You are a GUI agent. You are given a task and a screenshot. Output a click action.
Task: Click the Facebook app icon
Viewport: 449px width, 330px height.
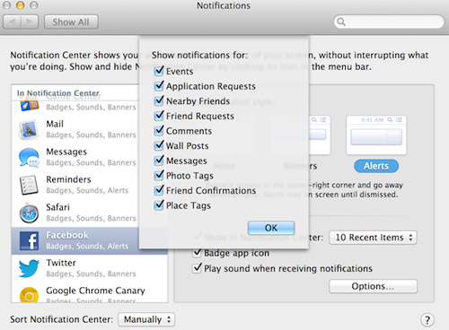coord(29,240)
